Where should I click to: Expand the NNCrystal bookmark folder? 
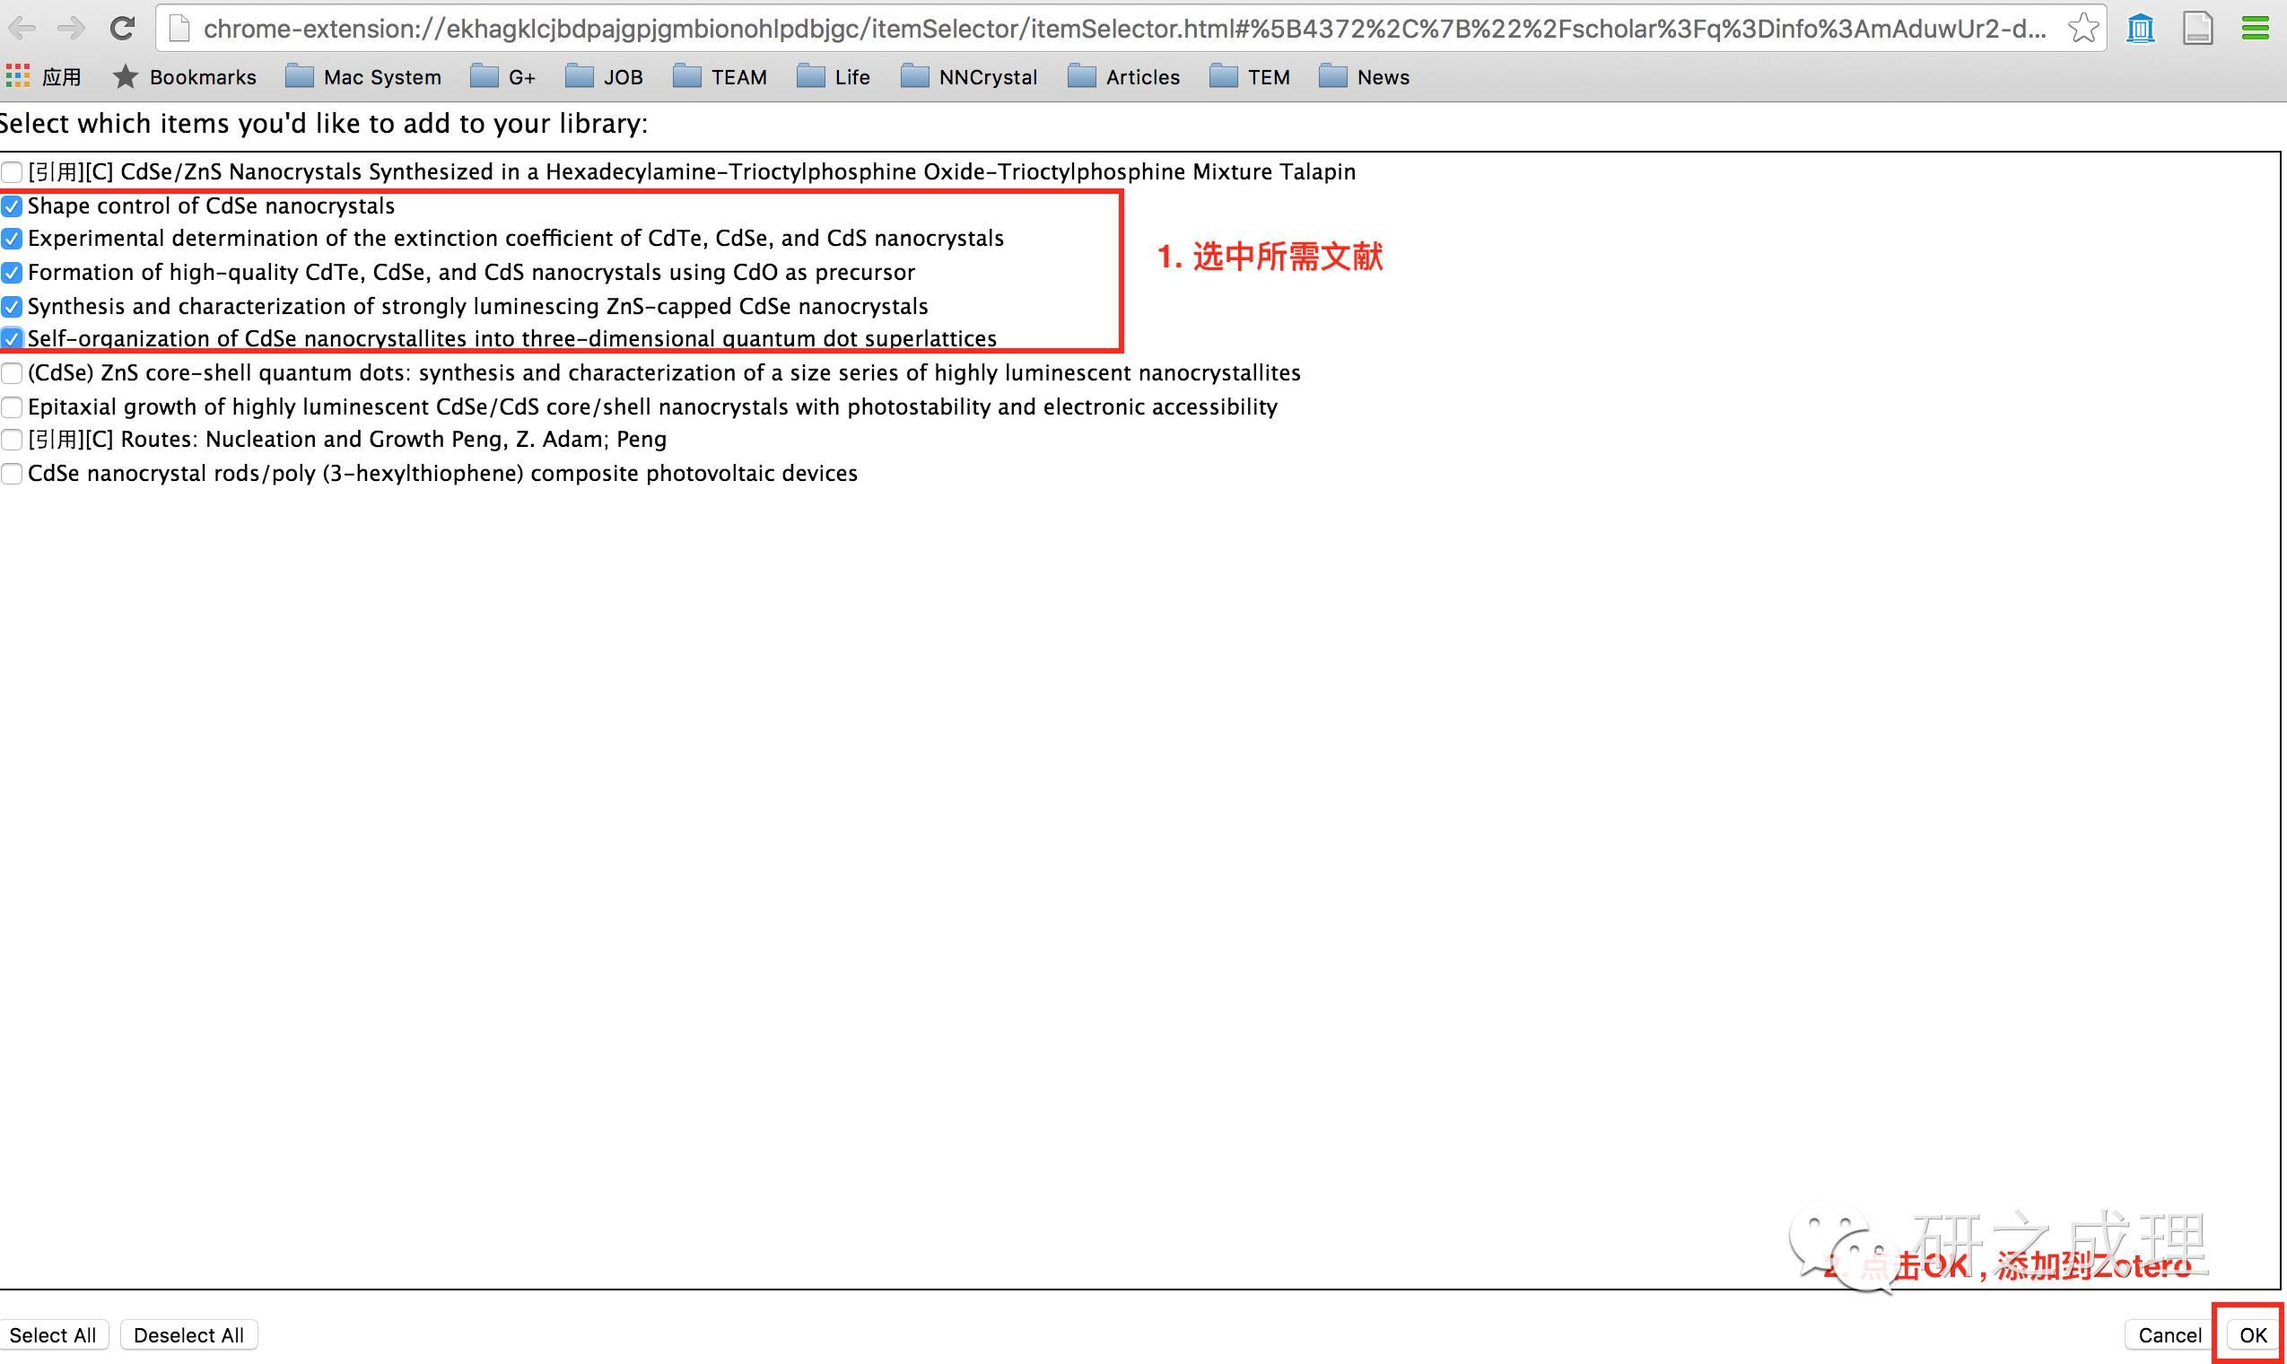click(968, 77)
